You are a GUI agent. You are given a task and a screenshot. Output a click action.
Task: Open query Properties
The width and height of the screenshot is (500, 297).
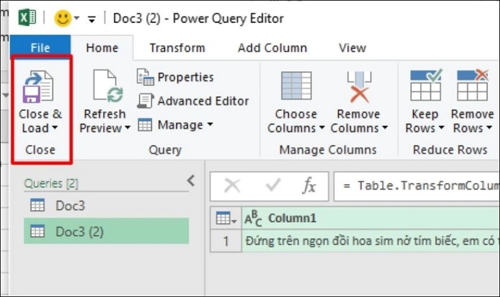[176, 77]
